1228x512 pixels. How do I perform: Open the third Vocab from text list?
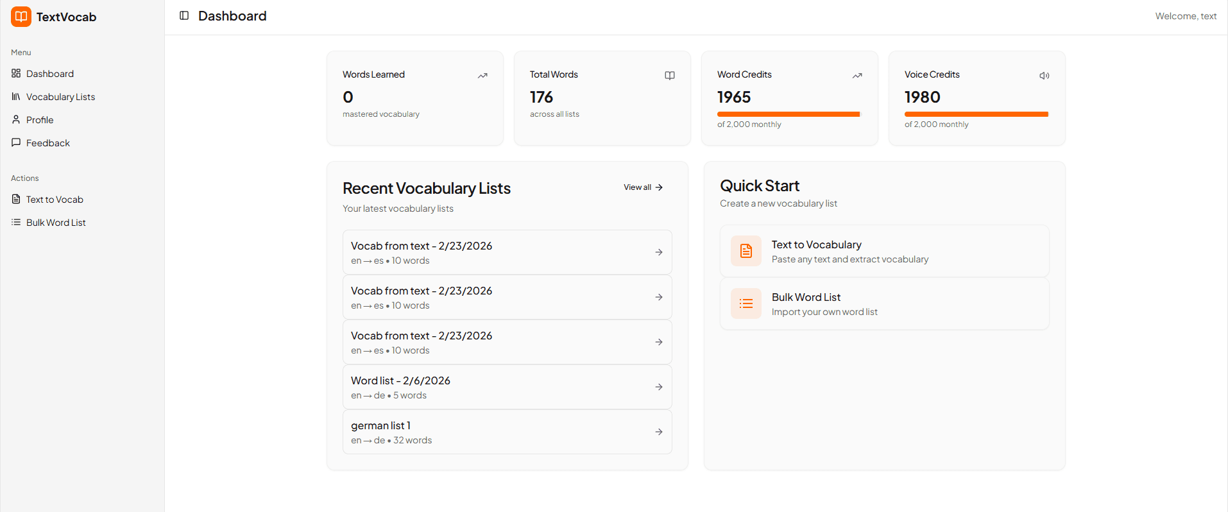pyautogui.click(x=507, y=342)
